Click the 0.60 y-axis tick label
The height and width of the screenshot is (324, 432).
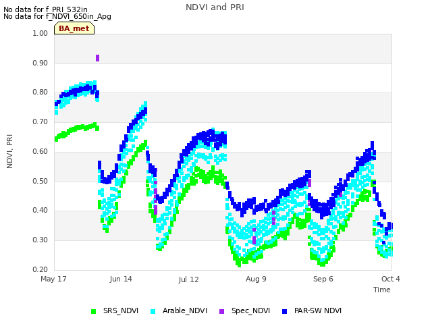(x=40, y=151)
